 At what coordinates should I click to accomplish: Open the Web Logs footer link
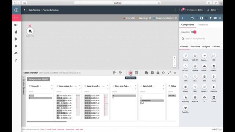(61, 129)
